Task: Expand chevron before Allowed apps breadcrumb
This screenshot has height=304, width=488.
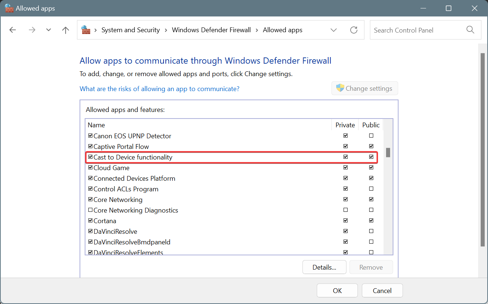Action: [257, 30]
